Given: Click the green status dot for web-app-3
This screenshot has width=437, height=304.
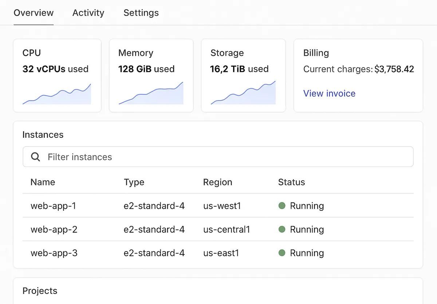Looking at the screenshot, I should pos(282,253).
